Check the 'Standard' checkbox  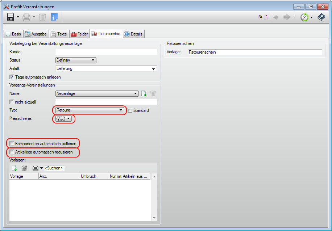(x=130, y=110)
